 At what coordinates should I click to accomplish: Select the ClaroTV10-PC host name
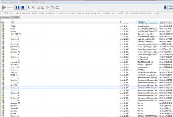tap(16, 34)
